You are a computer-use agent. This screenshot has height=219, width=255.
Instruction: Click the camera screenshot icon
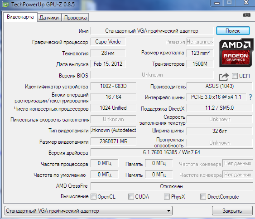pos(247,15)
